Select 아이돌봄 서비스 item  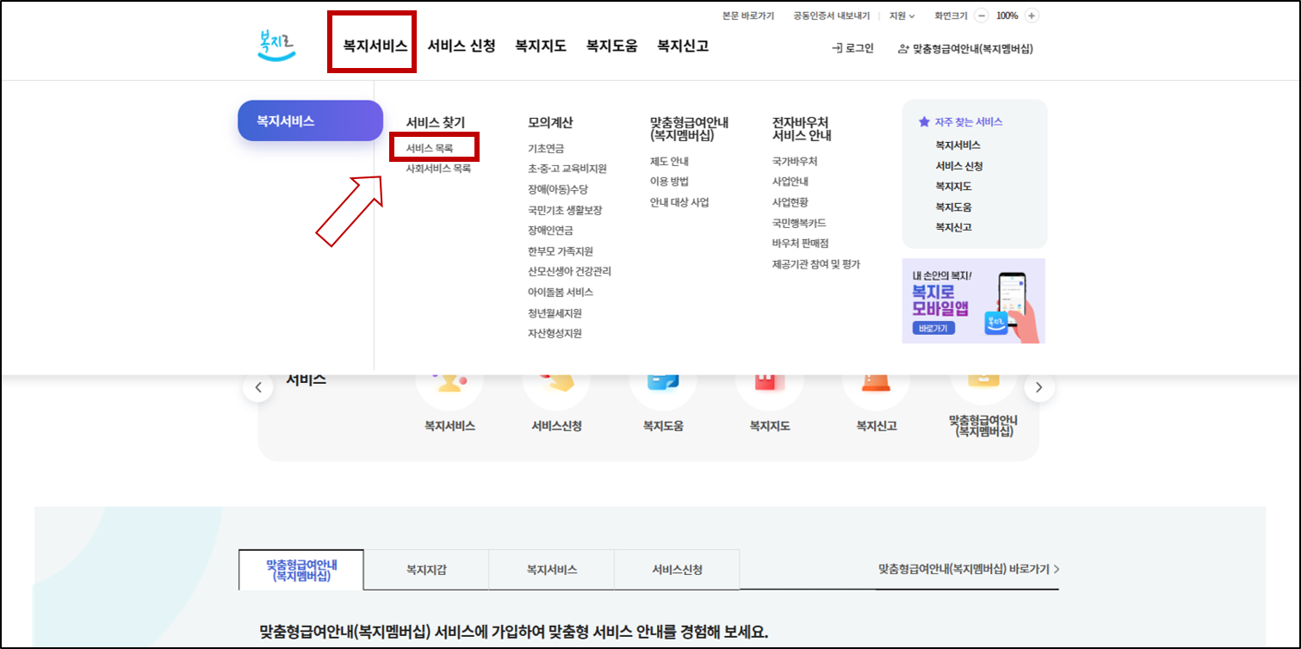(x=561, y=292)
